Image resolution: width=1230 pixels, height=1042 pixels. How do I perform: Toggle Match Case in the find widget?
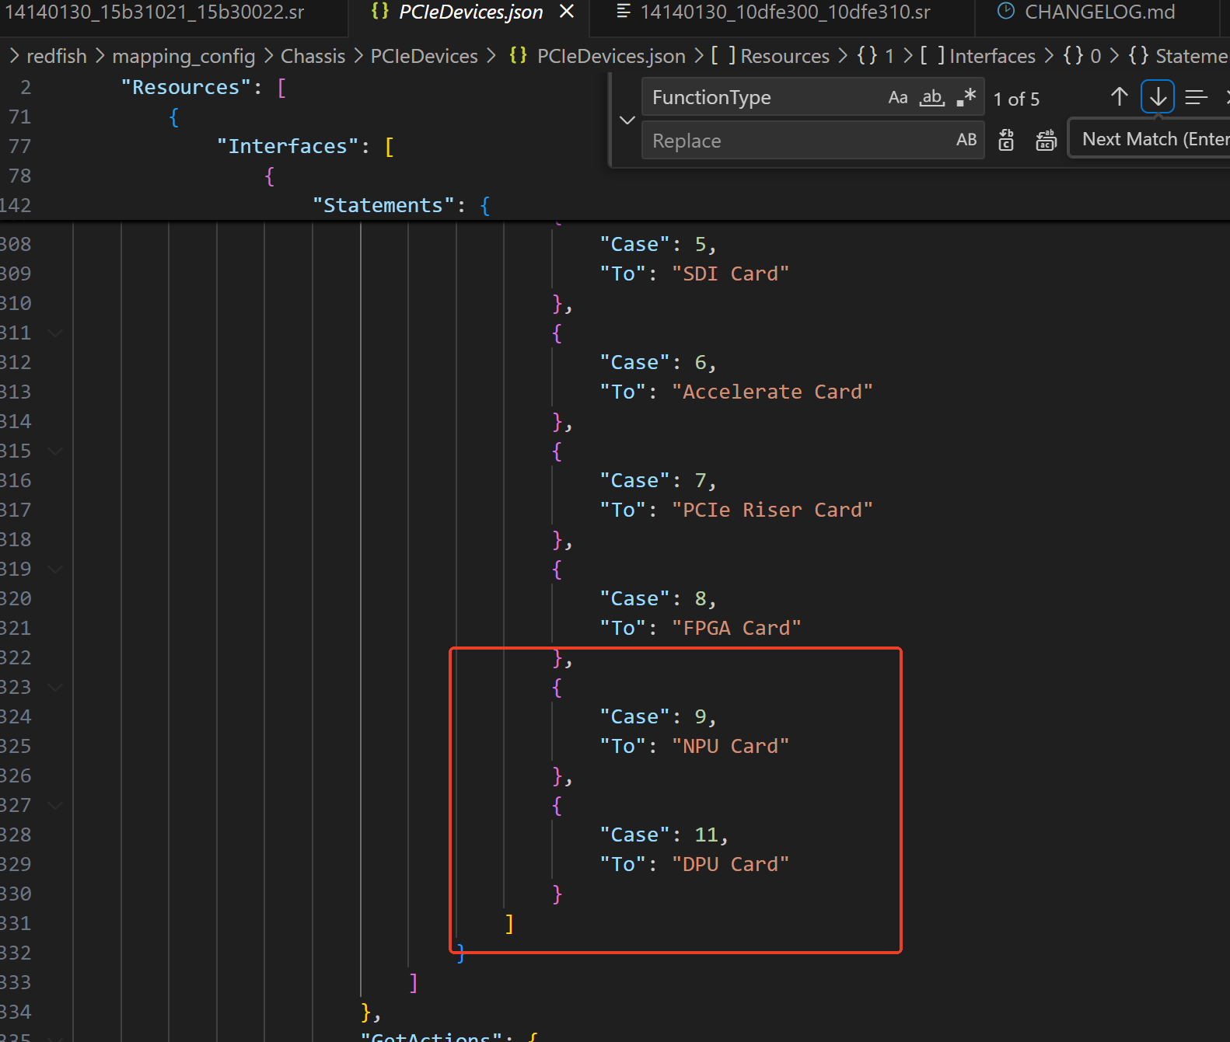click(898, 97)
